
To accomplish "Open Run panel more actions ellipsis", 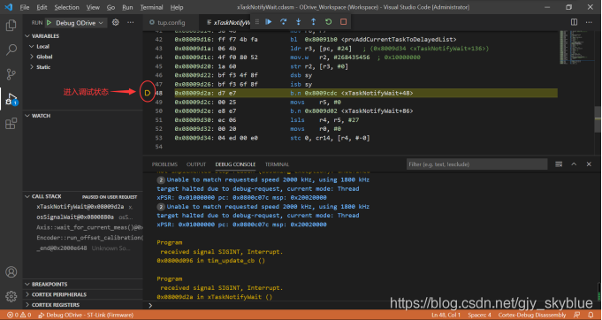I will 131,22.
